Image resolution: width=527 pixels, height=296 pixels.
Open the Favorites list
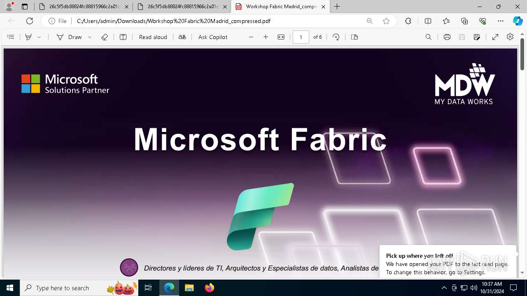click(446, 21)
